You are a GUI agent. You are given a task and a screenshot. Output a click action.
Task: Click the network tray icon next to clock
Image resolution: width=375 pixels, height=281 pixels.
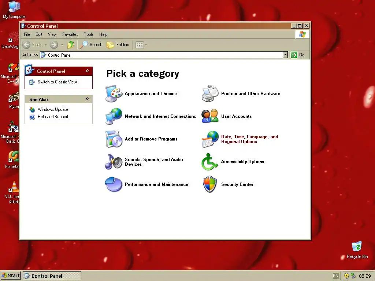tap(353, 276)
